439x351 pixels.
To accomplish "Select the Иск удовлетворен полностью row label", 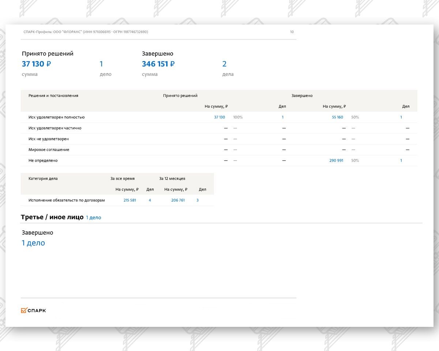I will 56,117.
